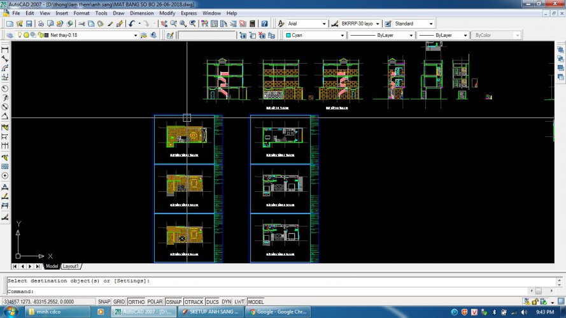Click the Help question mark icon

coord(263,24)
